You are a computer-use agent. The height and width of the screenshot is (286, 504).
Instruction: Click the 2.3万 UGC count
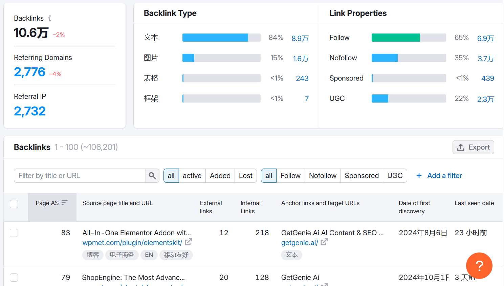pos(486,99)
